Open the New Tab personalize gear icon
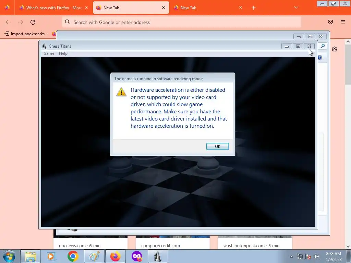This screenshot has width=351, height=263. [335, 49]
